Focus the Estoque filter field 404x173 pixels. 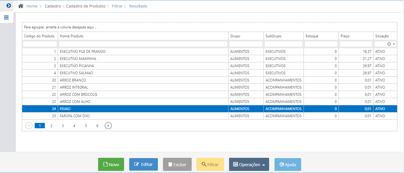tap(321, 44)
